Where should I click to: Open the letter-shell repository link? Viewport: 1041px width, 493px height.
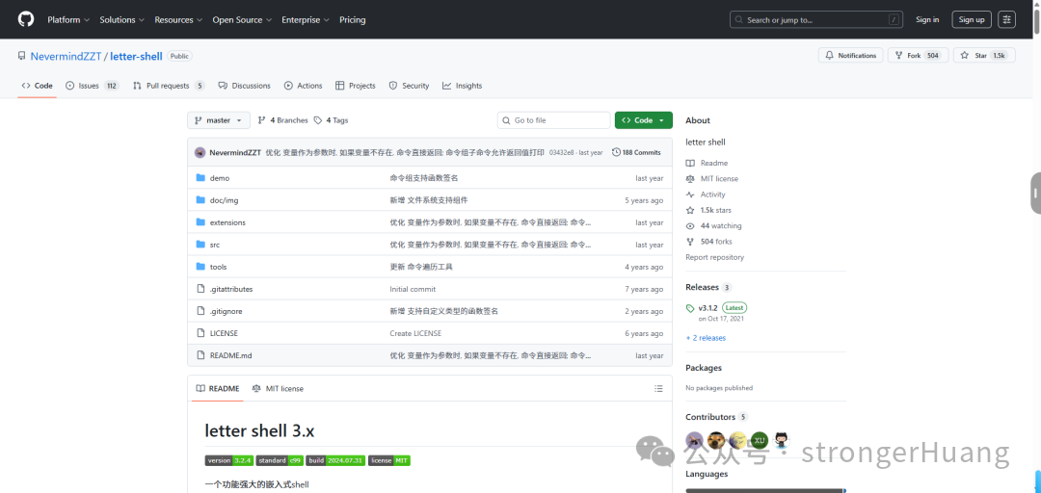(x=136, y=57)
